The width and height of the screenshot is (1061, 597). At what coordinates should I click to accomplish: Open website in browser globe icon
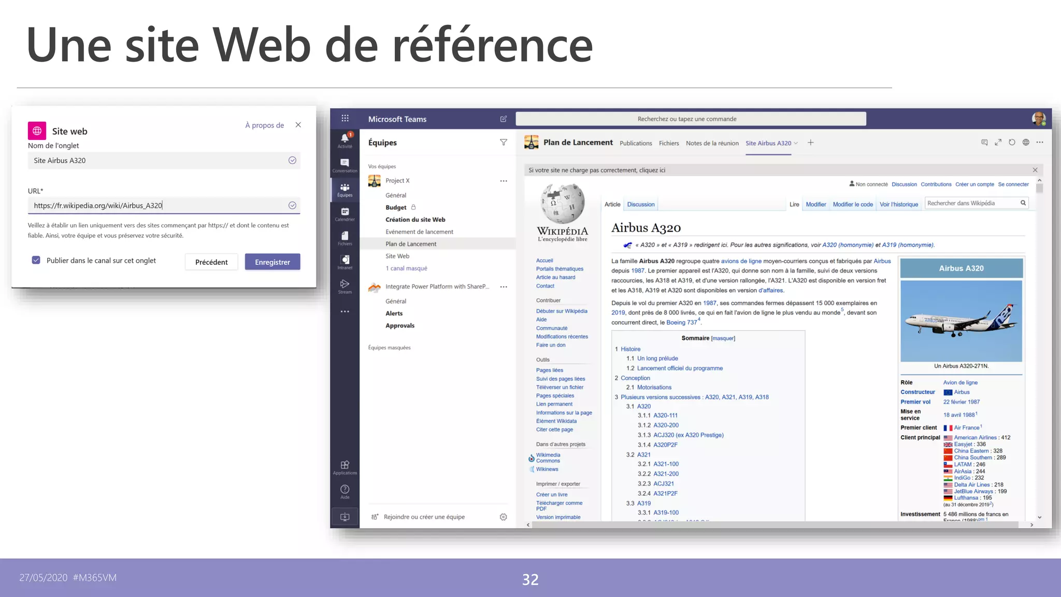[x=1026, y=143]
